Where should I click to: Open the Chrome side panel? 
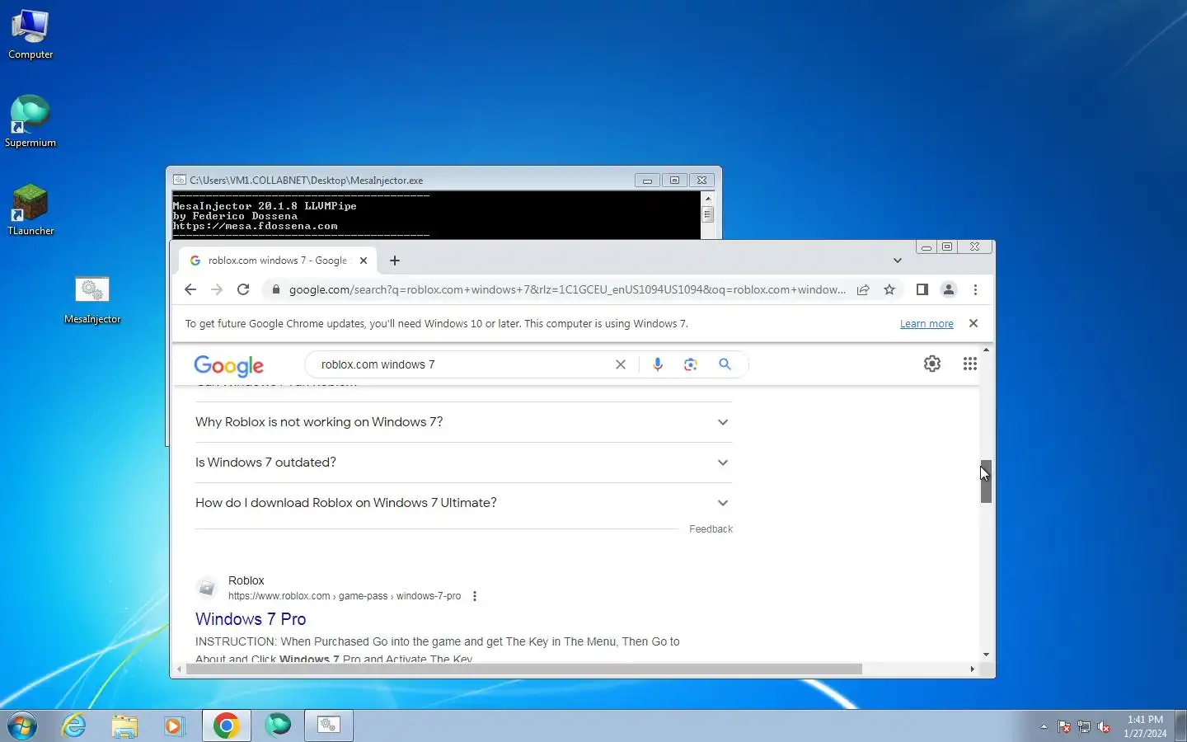(922, 289)
